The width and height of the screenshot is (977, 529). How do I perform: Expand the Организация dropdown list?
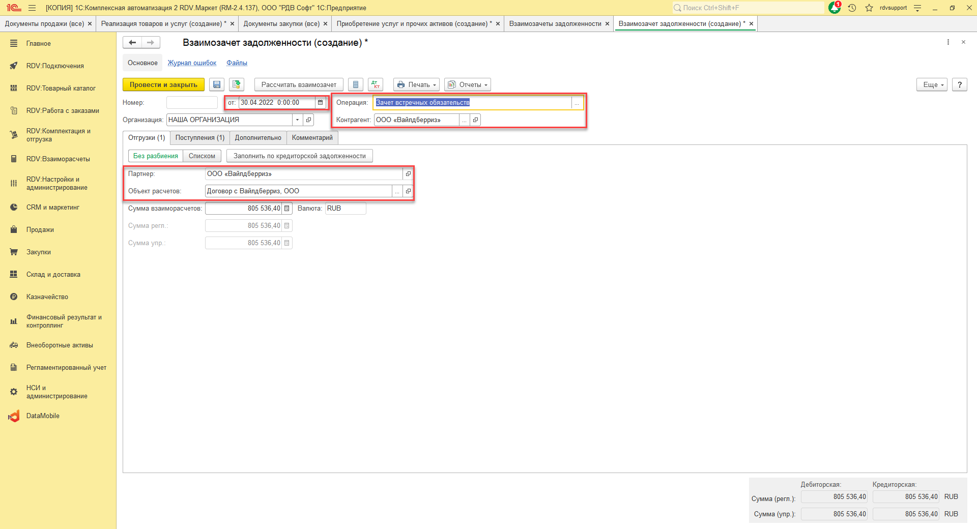click(x=298, y=120)
